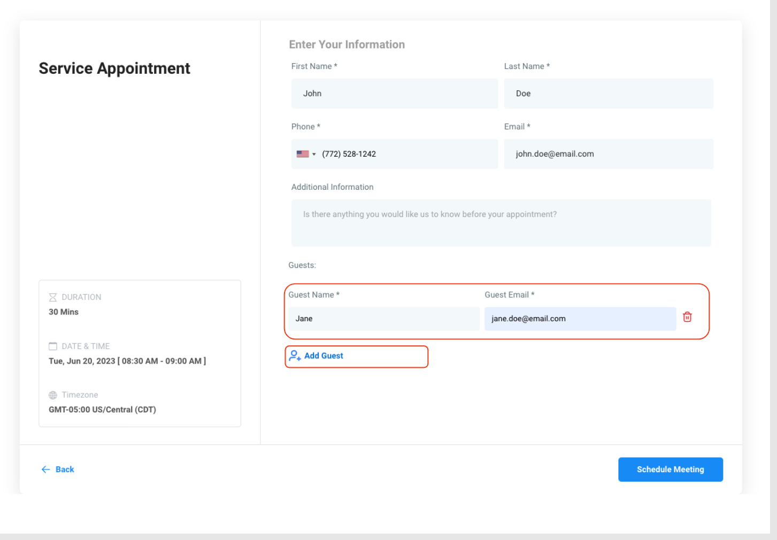Click the US flag icon in Phone field
Viewport: 777px width, 540px height.
(303, 154)
